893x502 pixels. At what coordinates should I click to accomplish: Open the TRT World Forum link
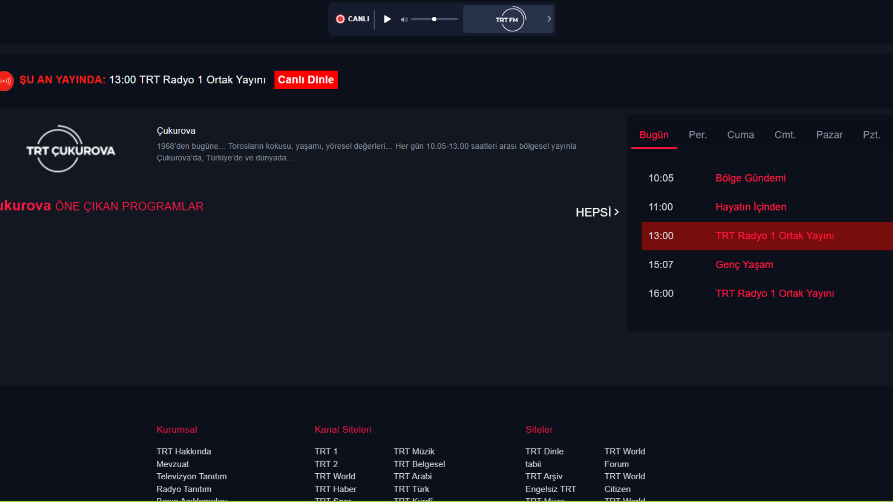click(625, 457)
